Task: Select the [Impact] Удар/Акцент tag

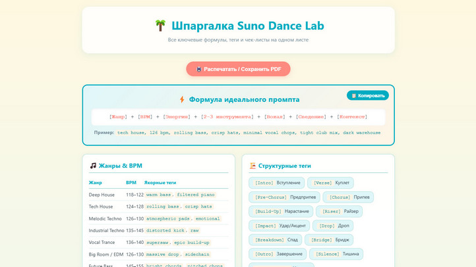Action: [x=280, y=226]
